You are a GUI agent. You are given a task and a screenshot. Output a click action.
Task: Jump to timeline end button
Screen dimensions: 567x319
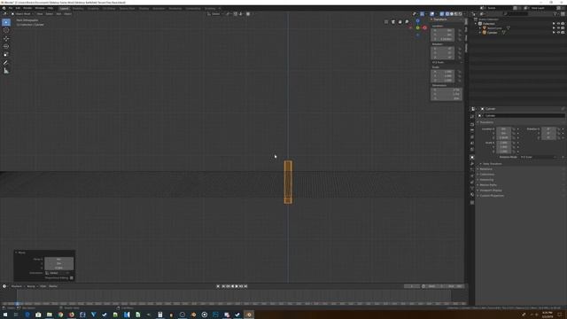pyautogui.click(x=245, y=286)
